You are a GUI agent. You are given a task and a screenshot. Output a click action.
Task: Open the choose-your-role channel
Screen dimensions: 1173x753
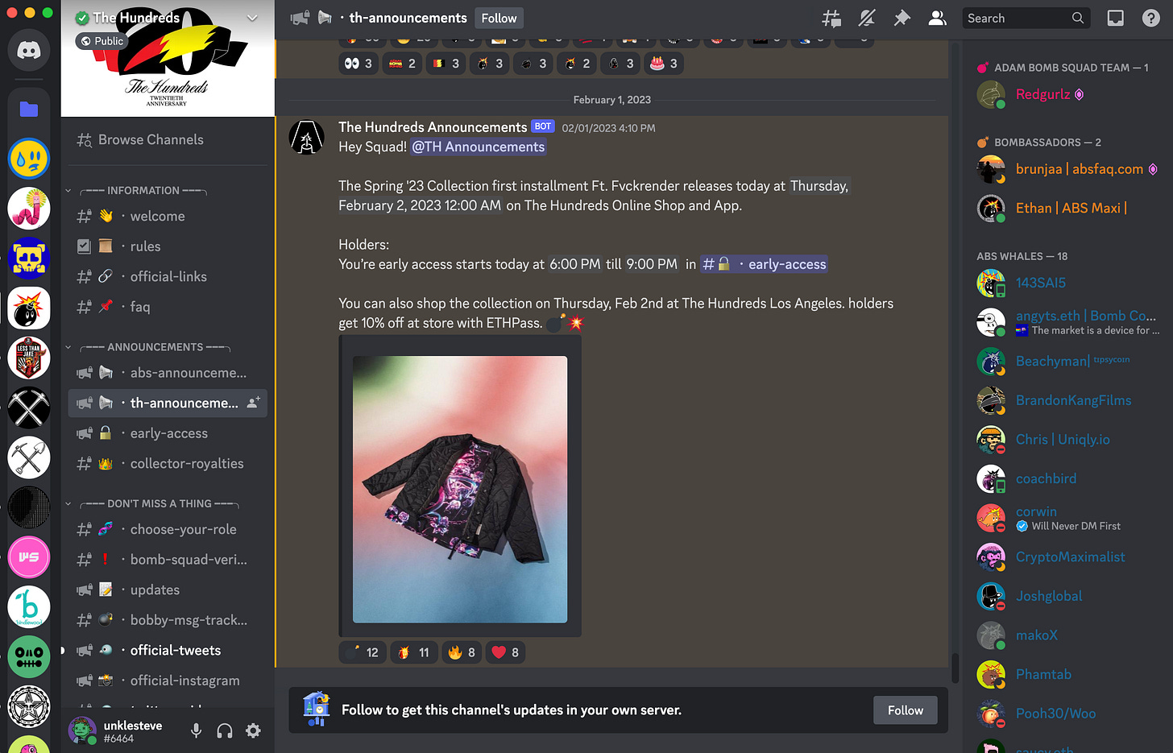[168, 529]
